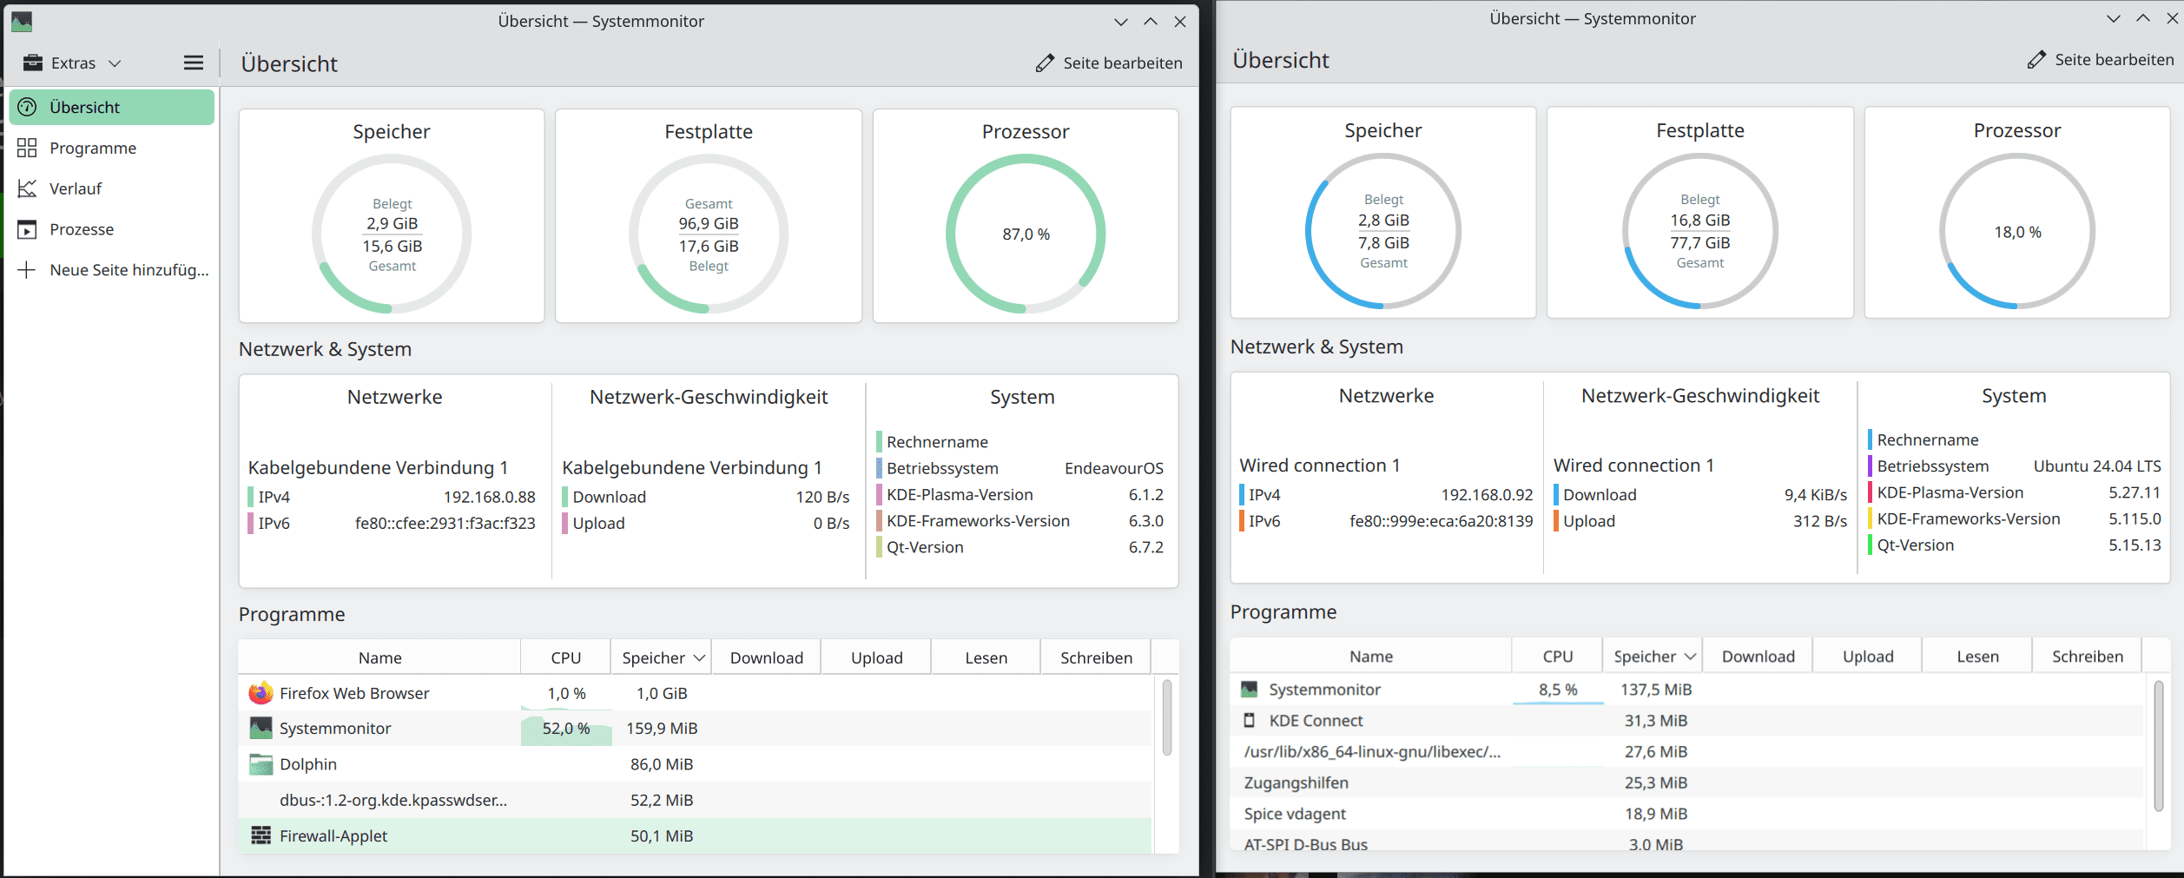Switch to Verlauf page in the sidebar
The height and width of the screenshot is (878, 2184).
pos(112,188)
